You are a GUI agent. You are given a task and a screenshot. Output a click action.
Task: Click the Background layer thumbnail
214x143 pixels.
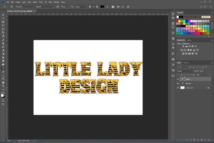(x=183, y=88)
